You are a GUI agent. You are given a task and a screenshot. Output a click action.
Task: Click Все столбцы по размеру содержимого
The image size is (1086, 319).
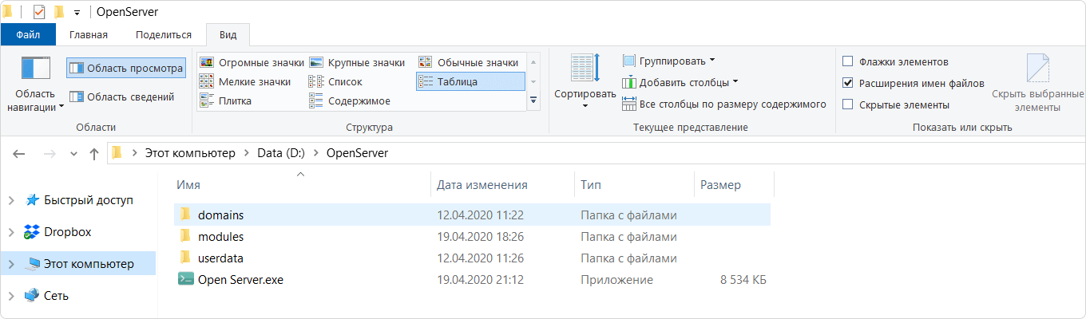click(x=723, y=104)
